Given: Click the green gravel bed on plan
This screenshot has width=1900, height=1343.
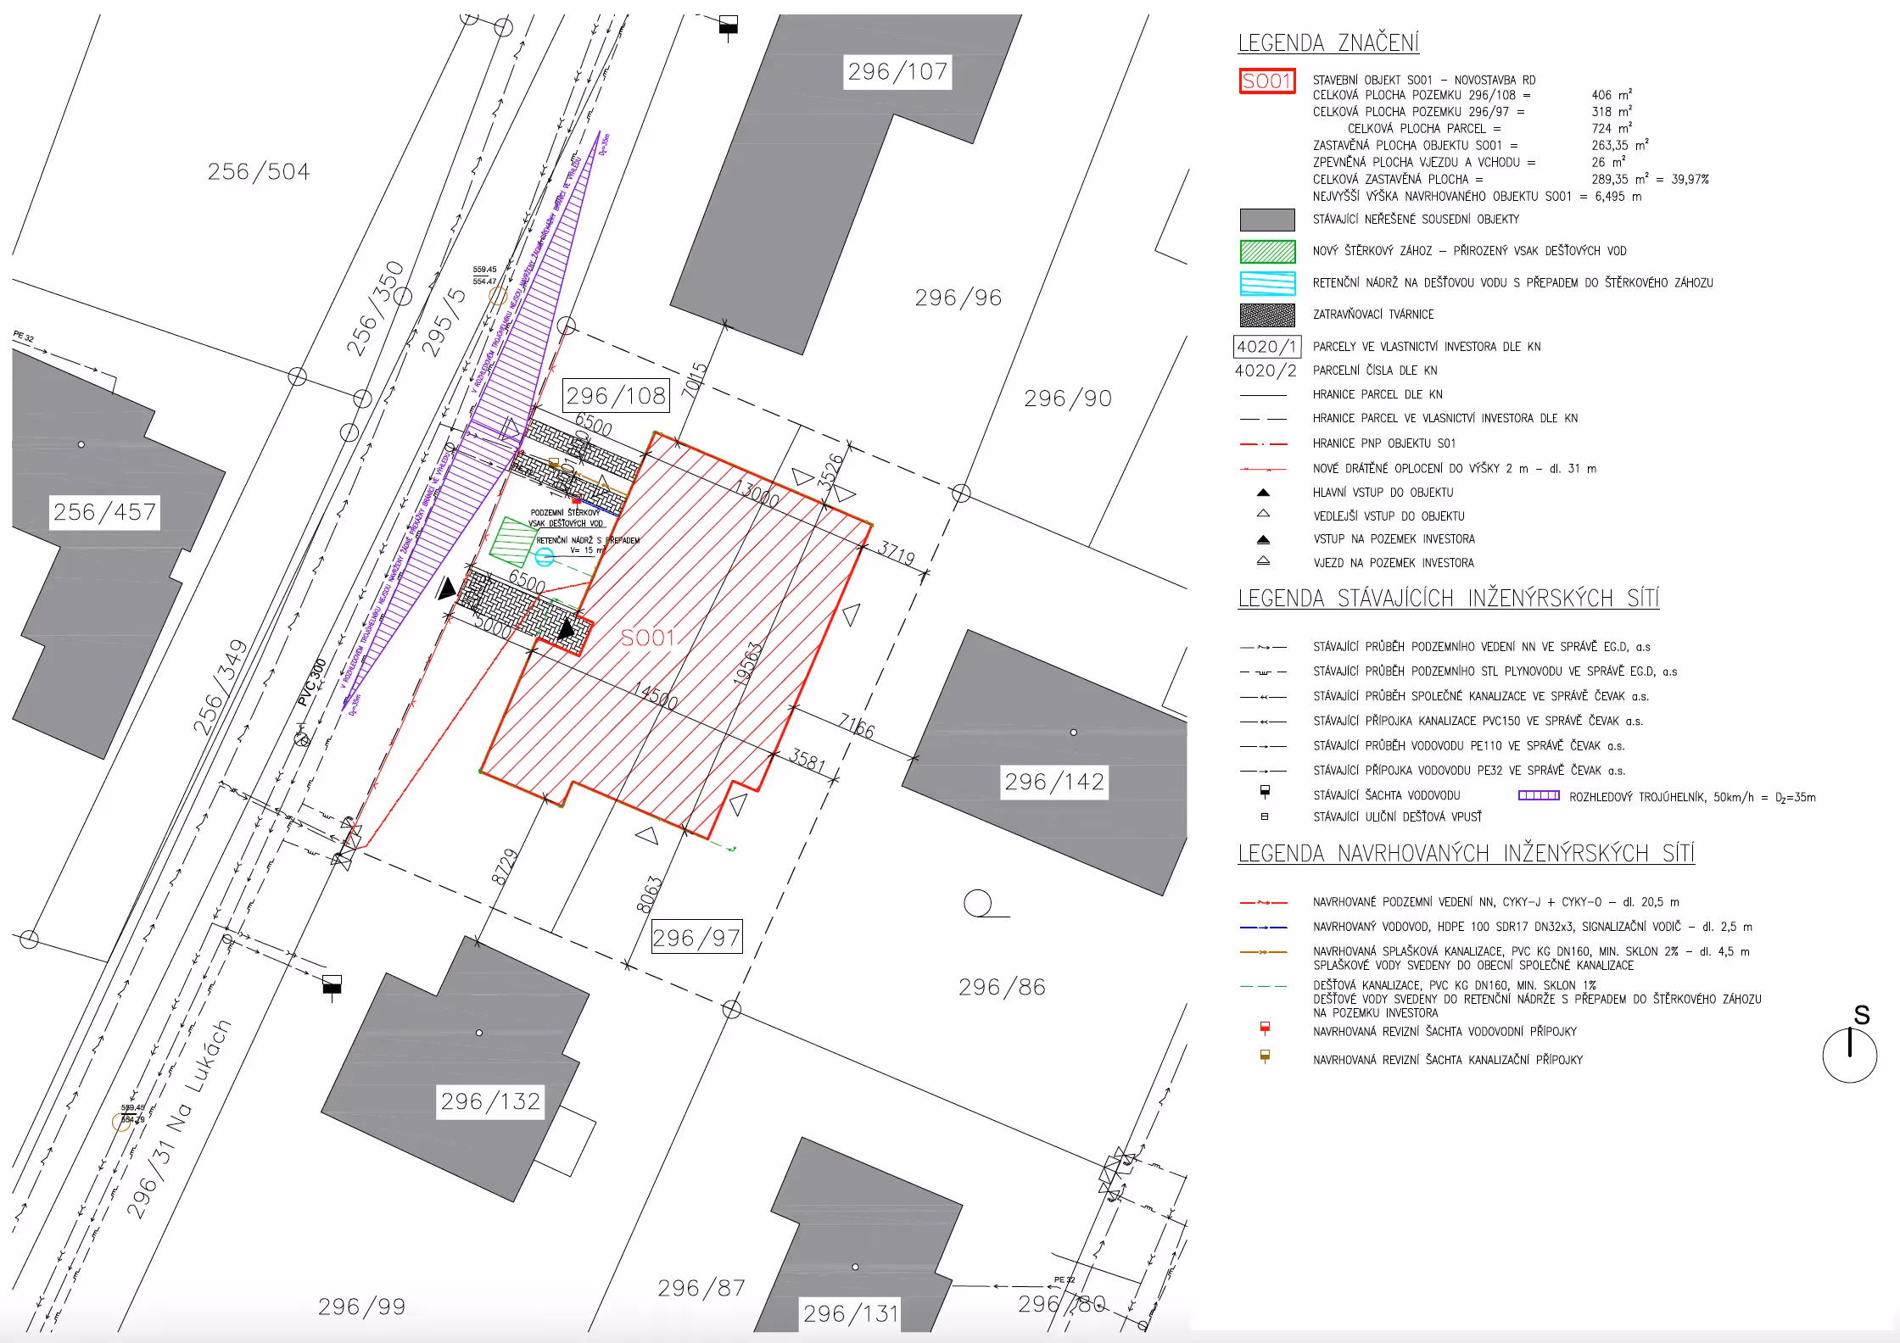Looking at the screenshot, I should (511, 541).
